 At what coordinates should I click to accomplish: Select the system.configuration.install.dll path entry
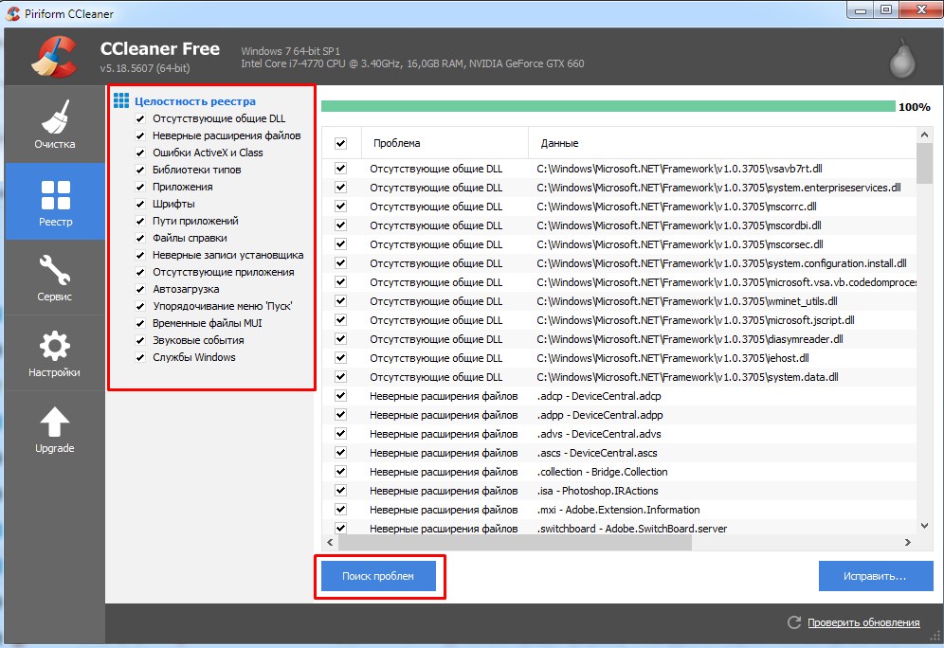[722, 263]
